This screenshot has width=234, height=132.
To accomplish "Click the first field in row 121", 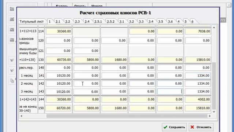I will click(58, 51).
